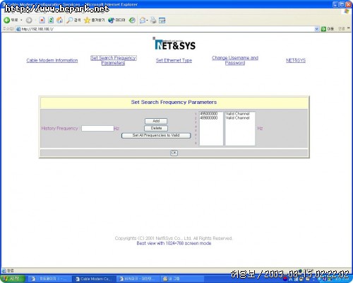Image resolution: width=353 pixels, height=283 pixels.
Task: Open the Back button history dropdown arrow
Action: [21, 21]
